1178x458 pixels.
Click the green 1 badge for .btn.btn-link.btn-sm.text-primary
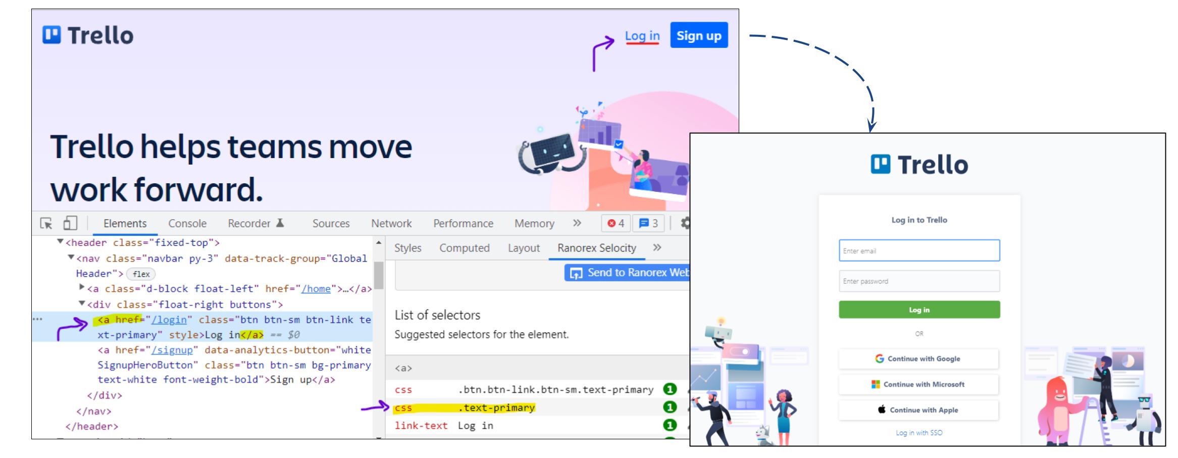tap(670, 389)
